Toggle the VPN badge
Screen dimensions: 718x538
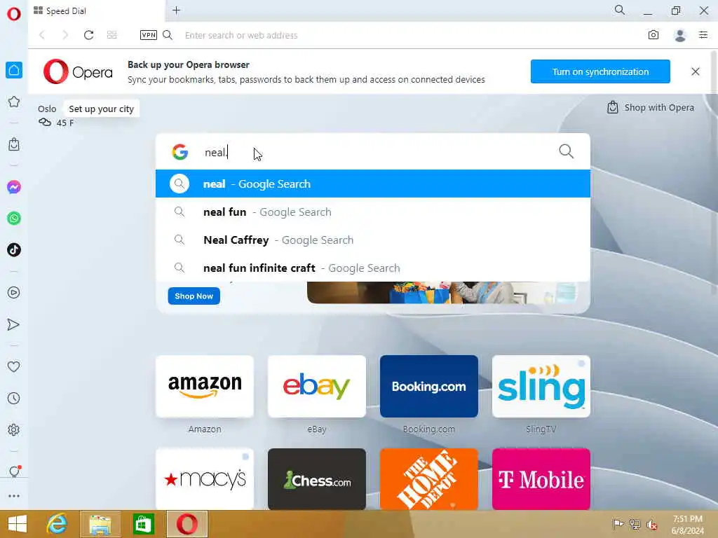click(149, 35)
